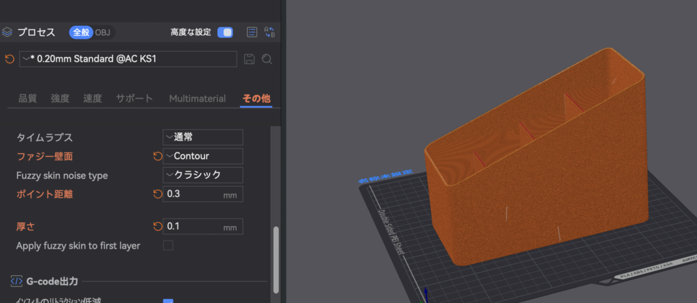Reset the 厚さ value to default
Viewport: 697px width, 303px height.
[158, 226]
